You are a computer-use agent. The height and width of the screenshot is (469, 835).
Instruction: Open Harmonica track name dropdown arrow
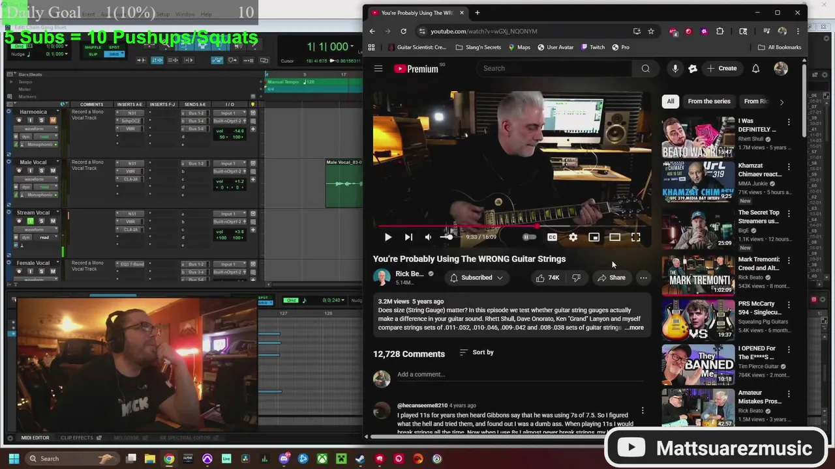pyautogui.click(x=57, y=111)
